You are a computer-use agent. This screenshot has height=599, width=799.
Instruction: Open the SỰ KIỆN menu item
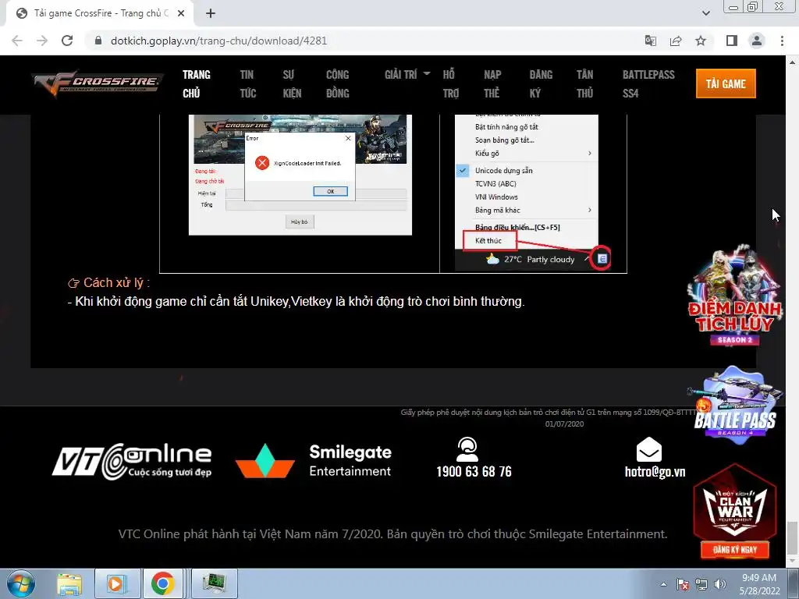click(x=292, y=83)
